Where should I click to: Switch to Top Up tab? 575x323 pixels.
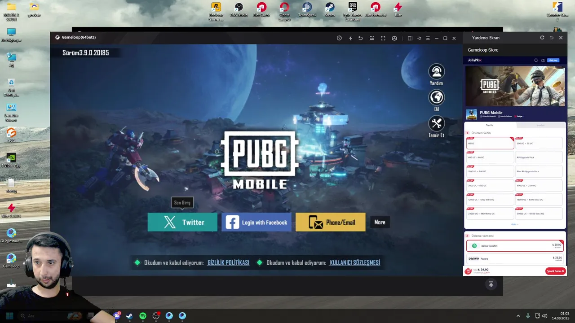tap(490, 125)
